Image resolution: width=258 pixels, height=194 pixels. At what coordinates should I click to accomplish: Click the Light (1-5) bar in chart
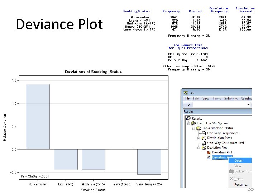(x=66, y=160)
